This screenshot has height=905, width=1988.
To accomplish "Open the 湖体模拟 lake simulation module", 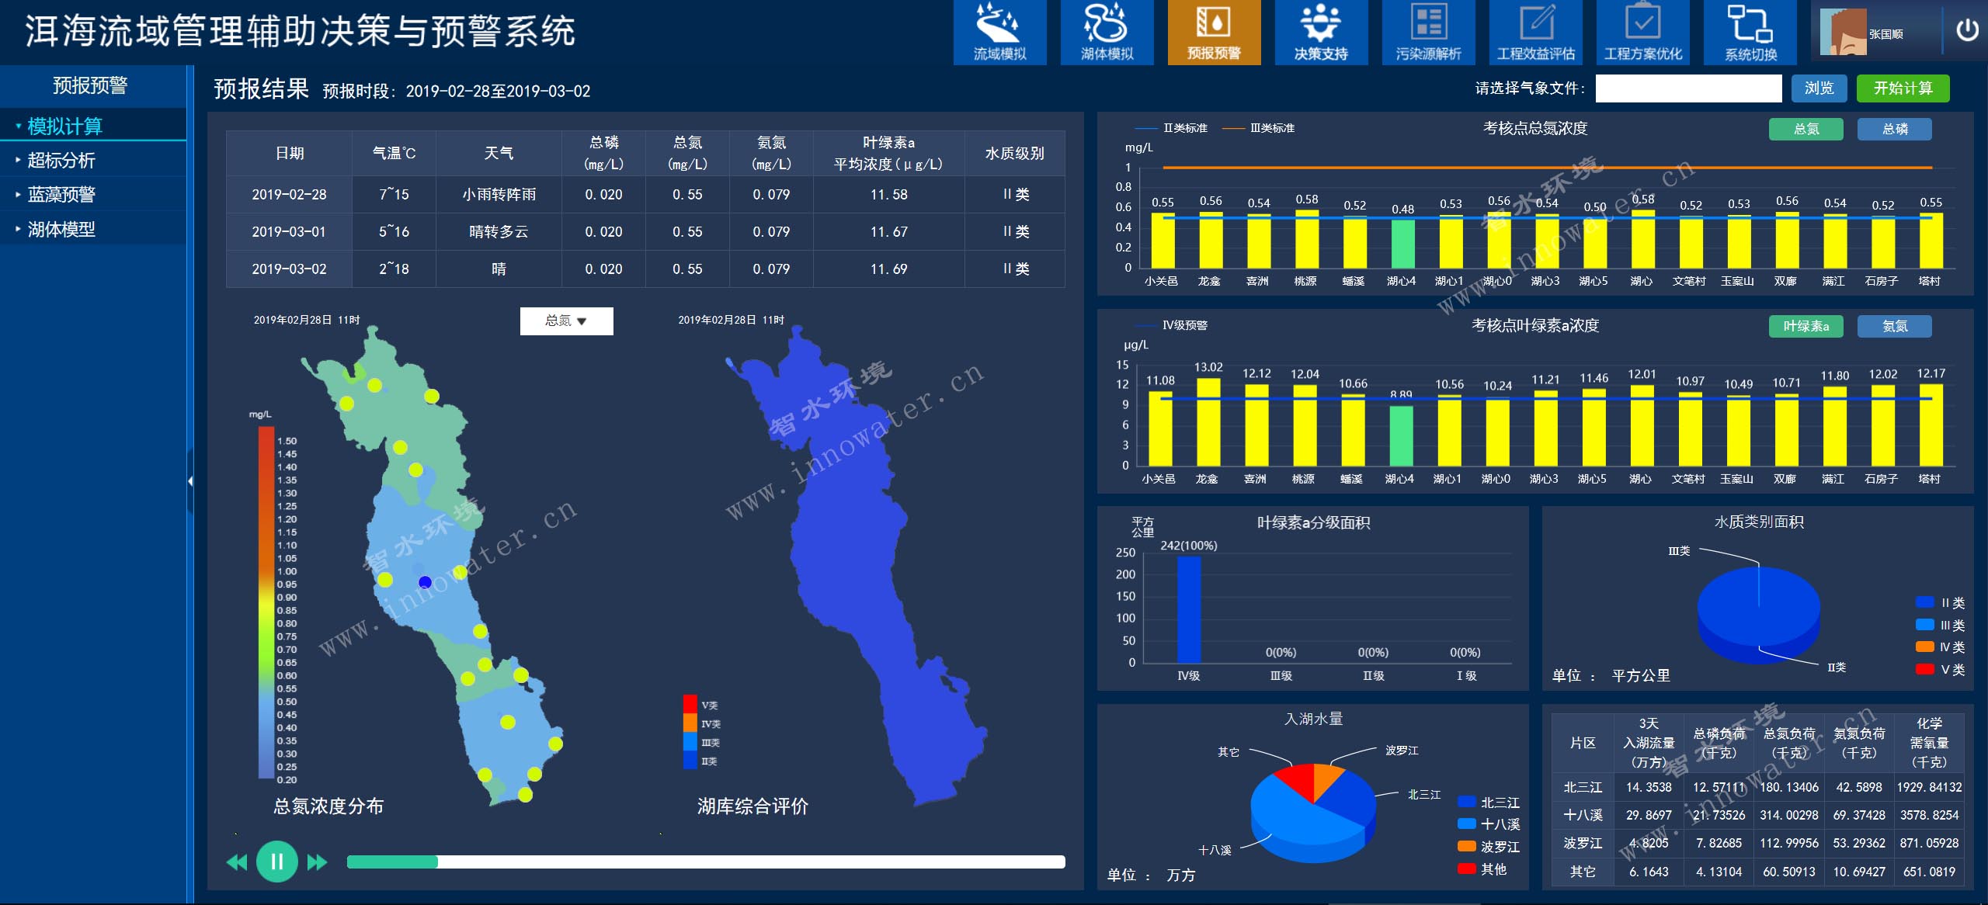I will point(1107,33).
